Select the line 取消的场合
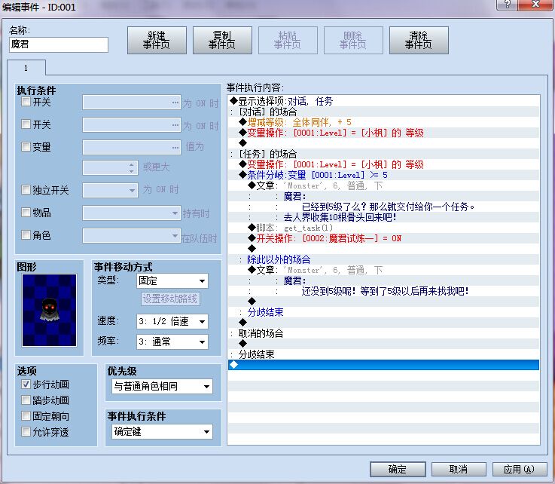The height and width of the screenshot is (484, 555). pyautogui.click(x=384, y=333)
